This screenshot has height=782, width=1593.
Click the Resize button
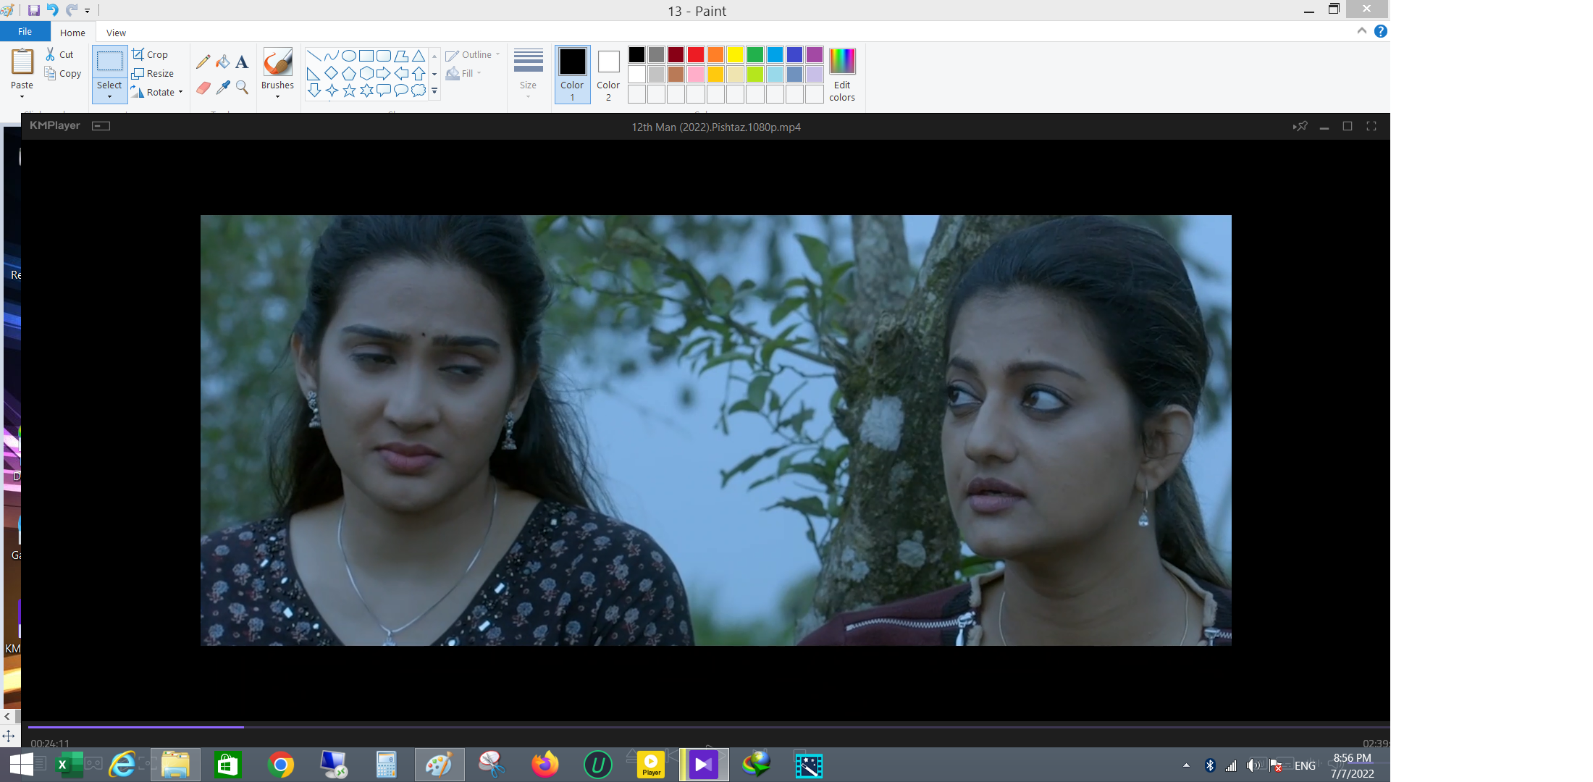pyautogui.click(x=153, y=73)
